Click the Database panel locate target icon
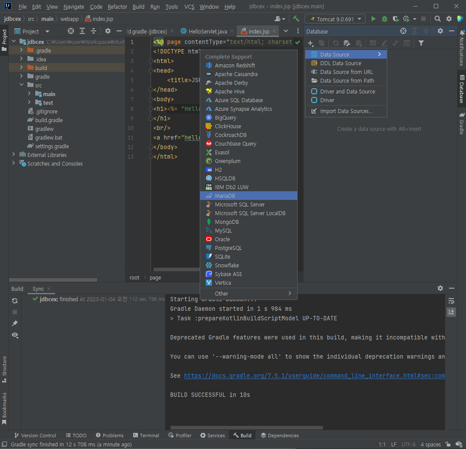The image size is (466, 449). coord(403,31)
